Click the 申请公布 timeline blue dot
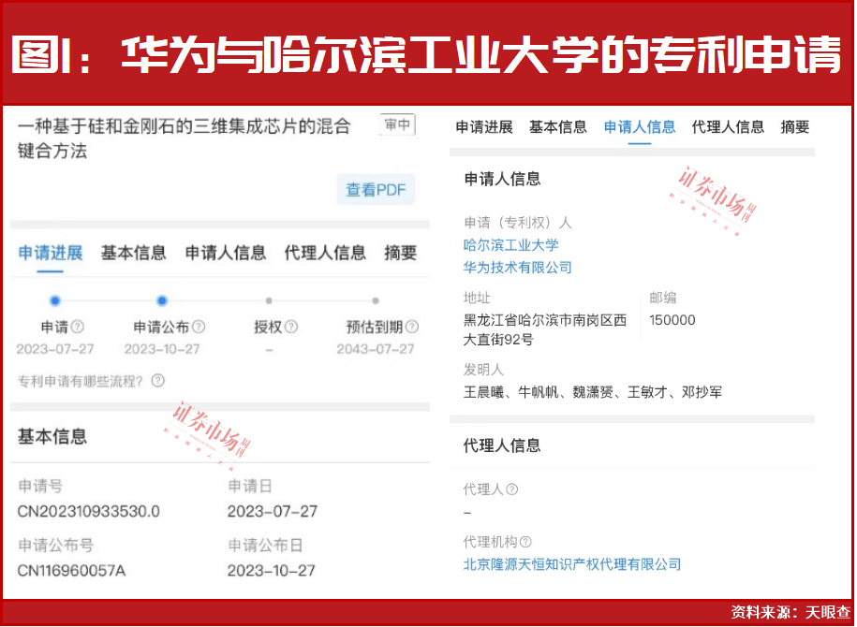 (x=162, y=300)
